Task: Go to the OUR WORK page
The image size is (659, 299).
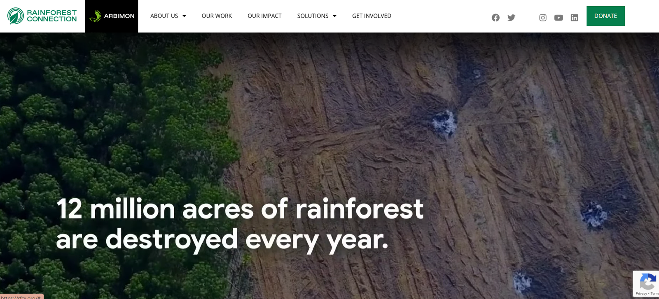Action: pyautogui.click(x=217, y=16)
